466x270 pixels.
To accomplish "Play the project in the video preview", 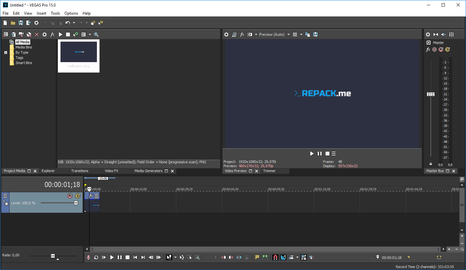I will [x=312, y=153].
